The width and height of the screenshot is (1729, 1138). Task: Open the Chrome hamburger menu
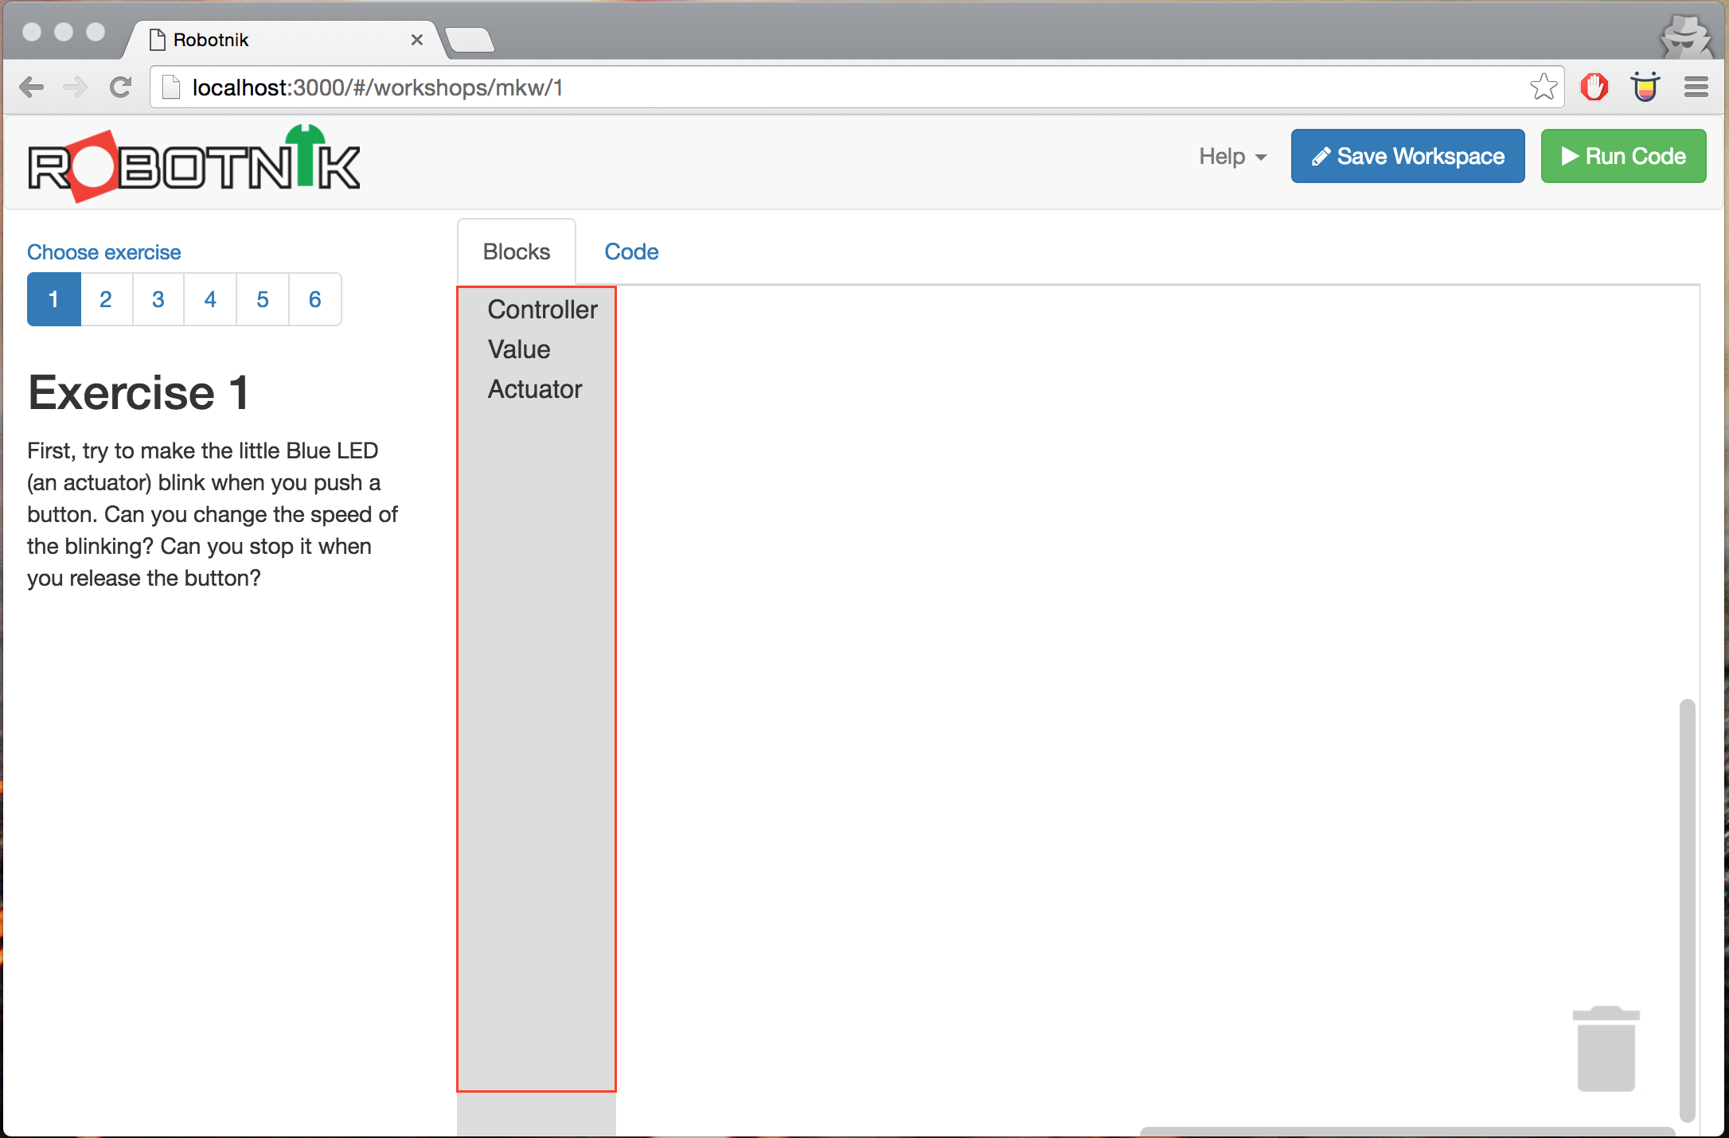pos(1696,88)
